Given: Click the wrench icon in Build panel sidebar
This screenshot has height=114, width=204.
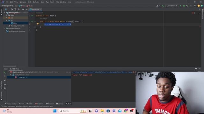Looking at the screenshot, I should pos(5,80).
